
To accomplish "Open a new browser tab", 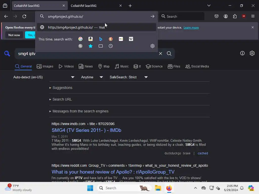I will (130, 6).
